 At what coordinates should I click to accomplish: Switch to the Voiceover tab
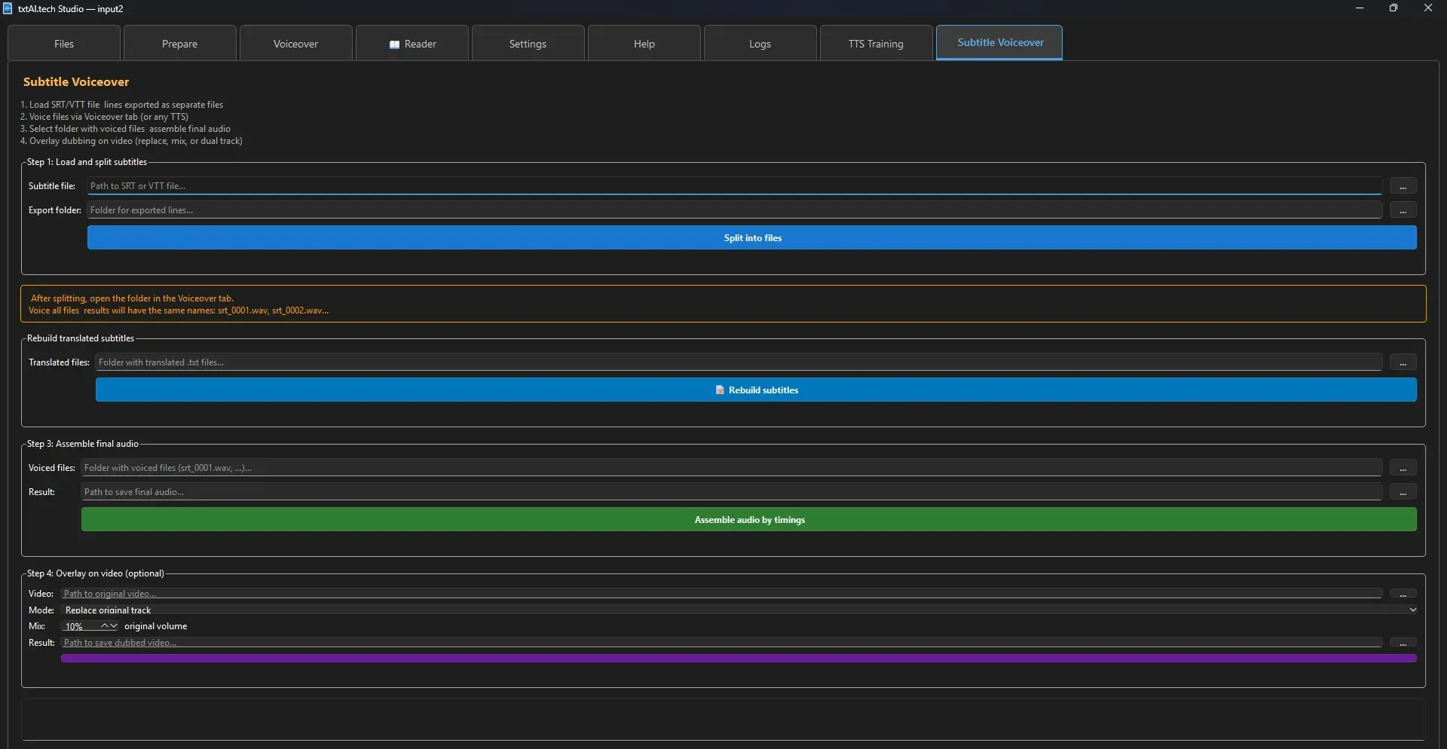click(x=295, y=44)
